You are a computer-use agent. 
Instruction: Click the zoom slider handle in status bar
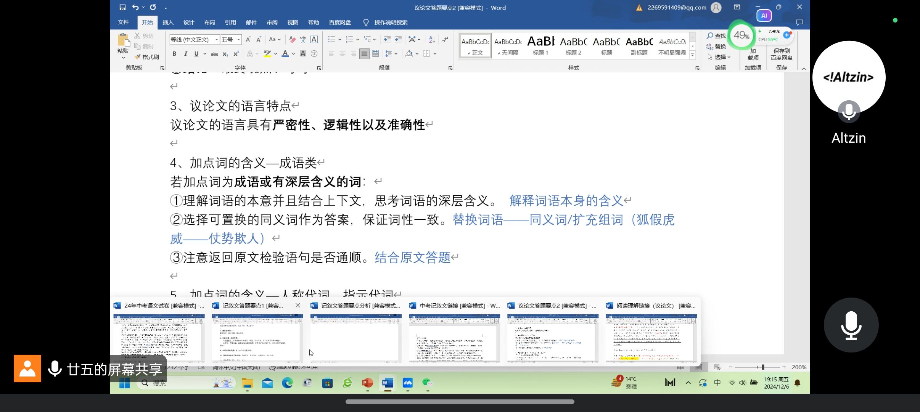[x=763, y=367]
